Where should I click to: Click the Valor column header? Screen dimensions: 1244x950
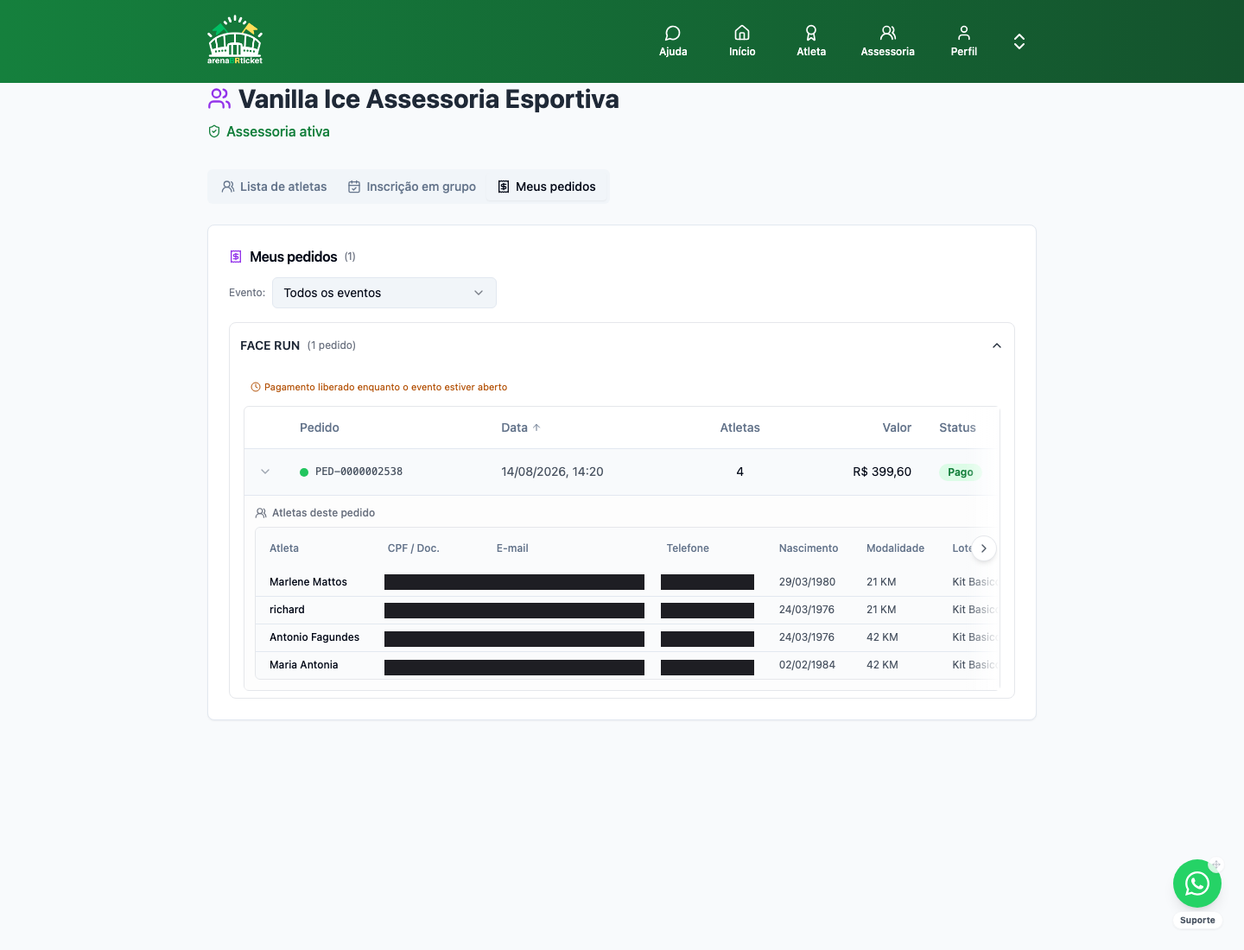(897, 427)
